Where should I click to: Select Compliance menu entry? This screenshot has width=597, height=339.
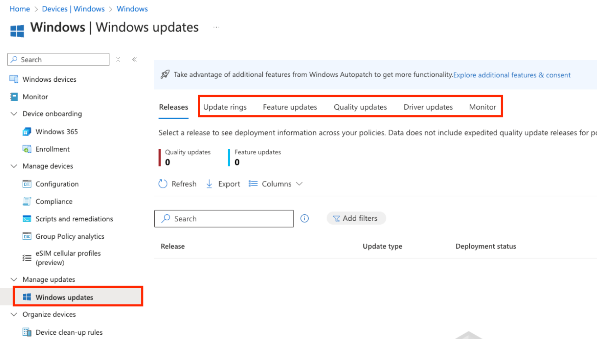tap(54, 201)
